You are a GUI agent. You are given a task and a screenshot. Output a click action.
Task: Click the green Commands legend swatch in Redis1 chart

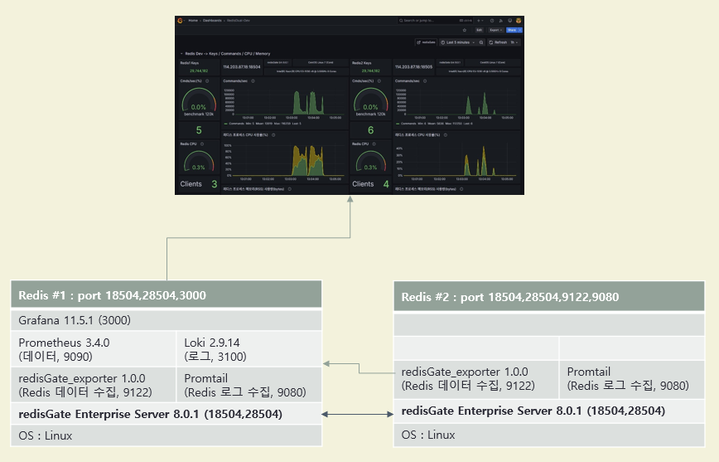pos(225,123)
